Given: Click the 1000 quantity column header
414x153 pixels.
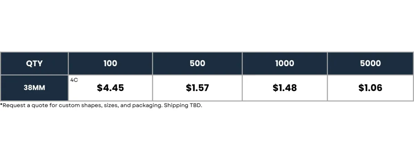Looking at the screenshot, I should pyautogui.click(x=285, y=63).
